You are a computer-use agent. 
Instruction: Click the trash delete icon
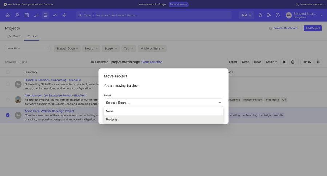pos(292,62)
